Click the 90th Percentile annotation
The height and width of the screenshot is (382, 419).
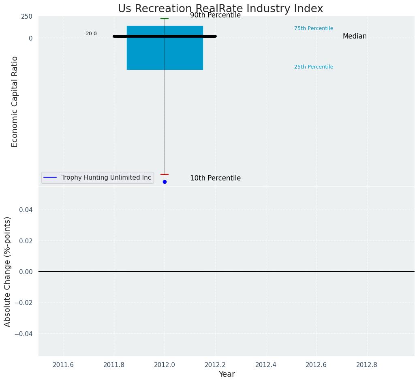(215, 15)
